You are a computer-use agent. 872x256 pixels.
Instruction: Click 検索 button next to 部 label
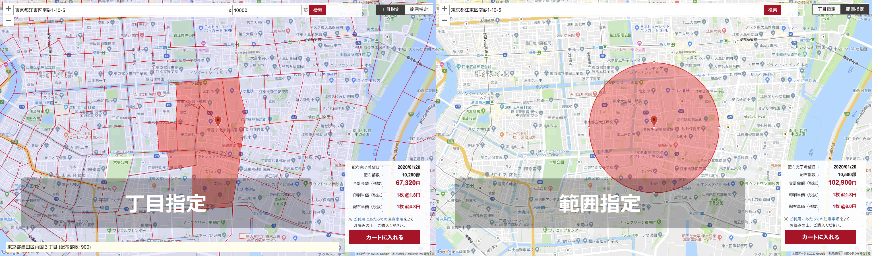click(x=317, y=10)
